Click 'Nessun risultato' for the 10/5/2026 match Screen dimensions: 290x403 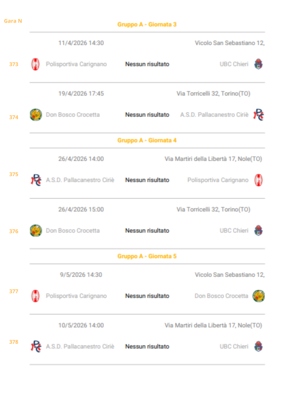[x=147, y=346]
